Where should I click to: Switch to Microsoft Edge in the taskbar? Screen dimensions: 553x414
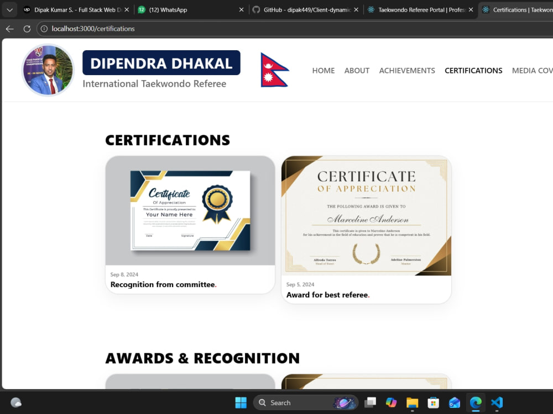point(476,402)
